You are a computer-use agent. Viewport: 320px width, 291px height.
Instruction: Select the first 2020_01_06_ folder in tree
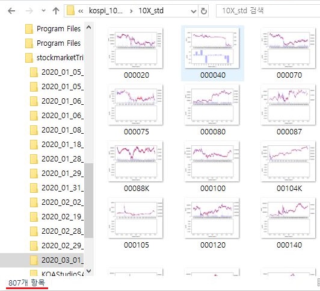point(57,101)
